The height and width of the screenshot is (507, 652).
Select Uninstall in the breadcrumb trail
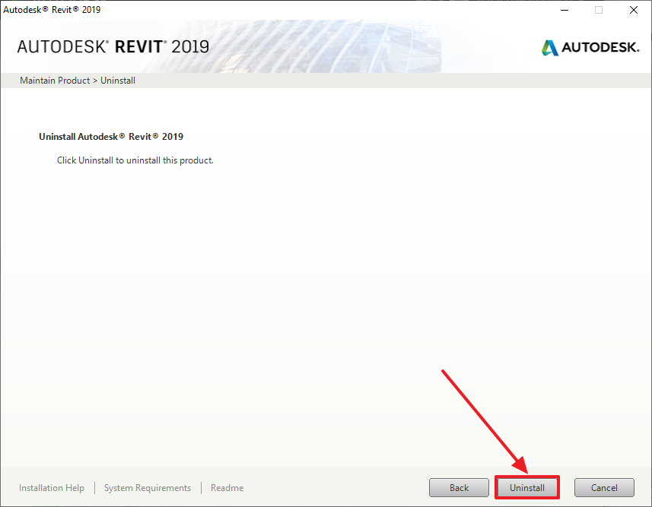117,80
